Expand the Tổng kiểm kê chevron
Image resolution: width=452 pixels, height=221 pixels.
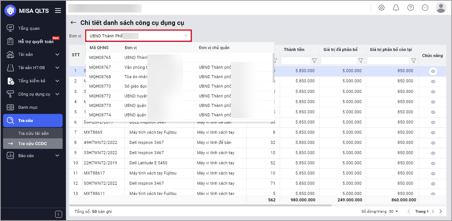point(57,81)
